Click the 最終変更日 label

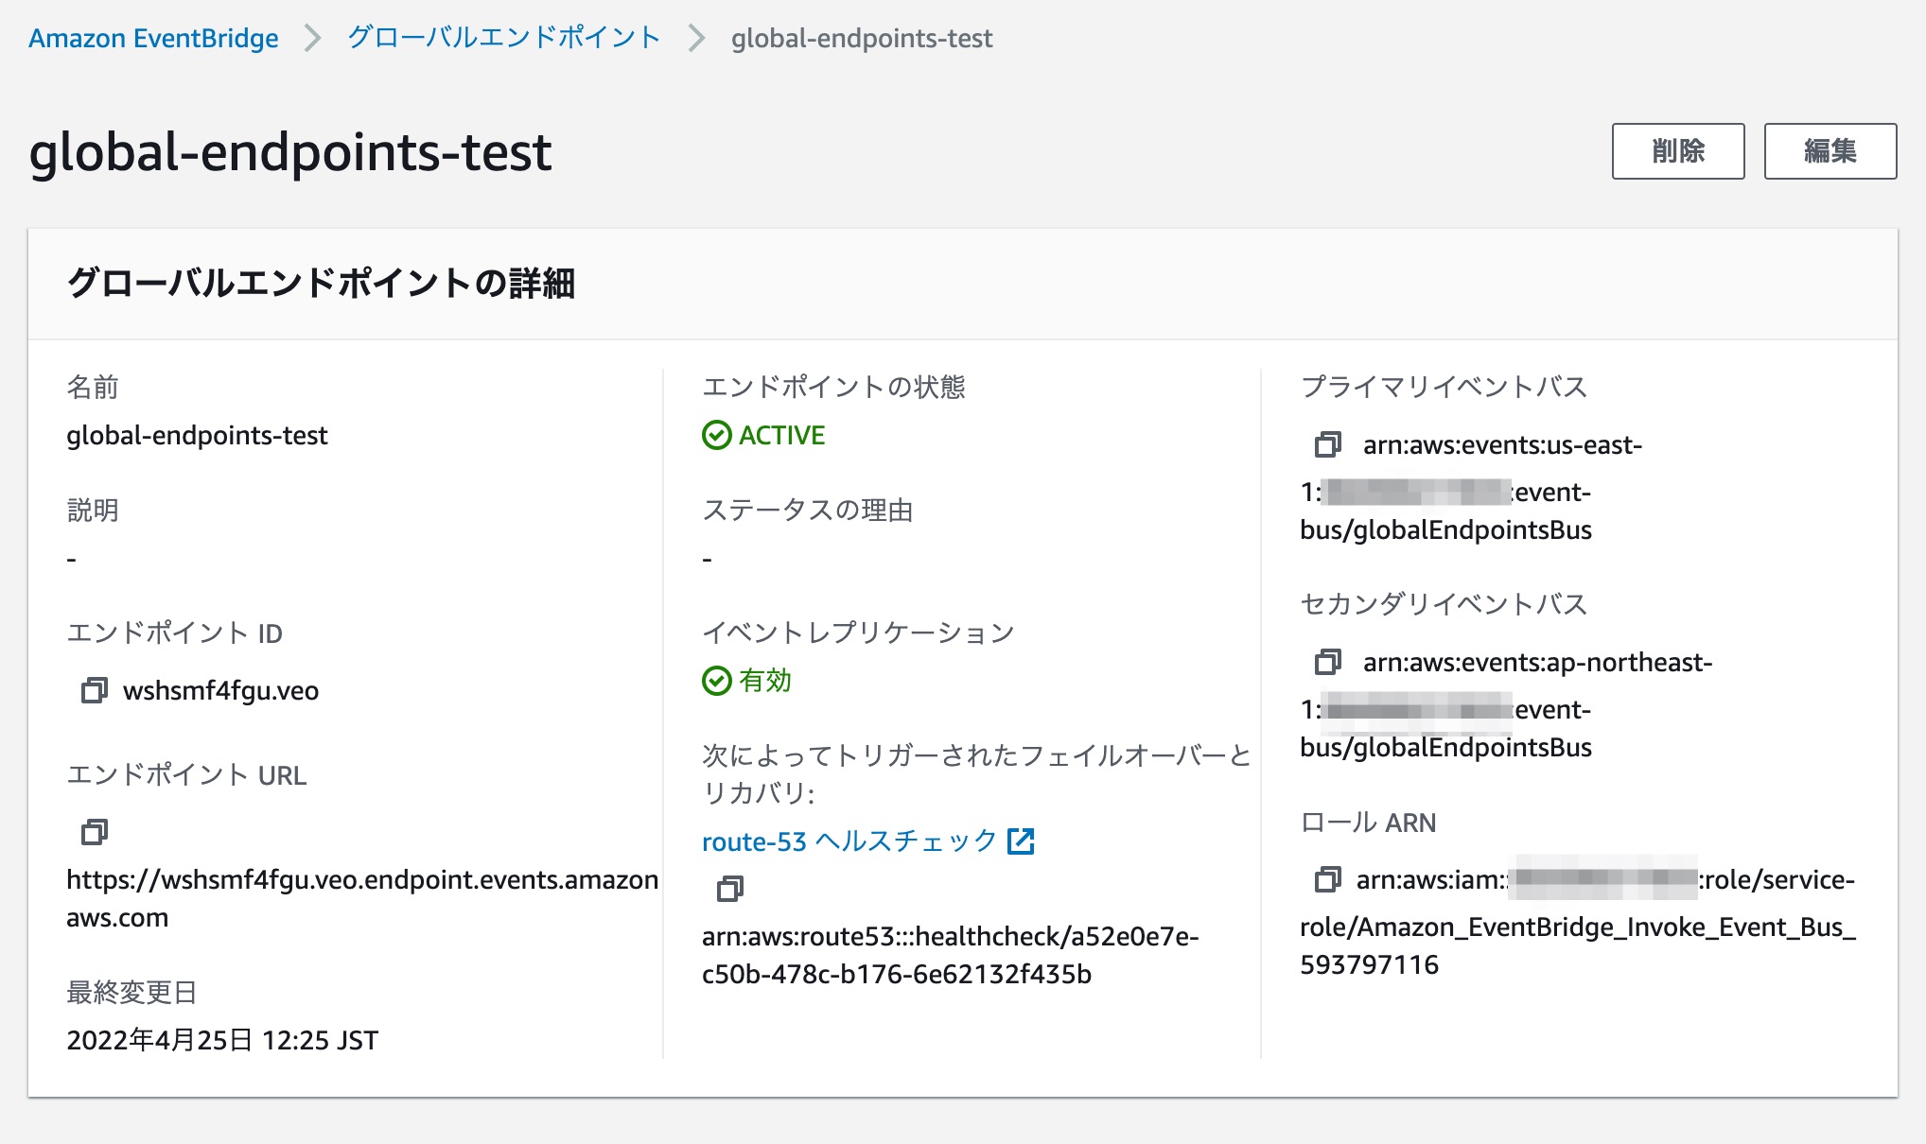pyautogui.click(x=131, y=992)
